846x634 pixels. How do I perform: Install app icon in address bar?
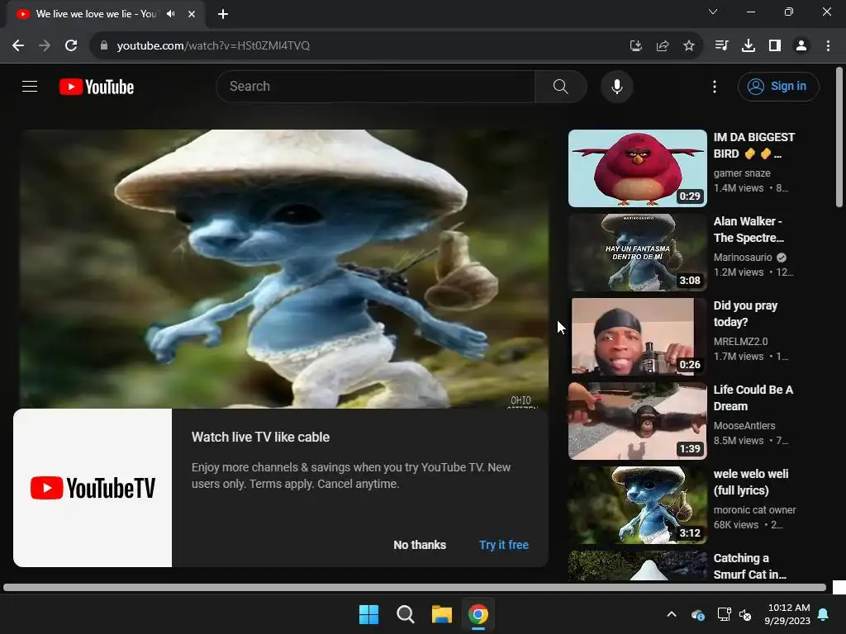(635, 45)
